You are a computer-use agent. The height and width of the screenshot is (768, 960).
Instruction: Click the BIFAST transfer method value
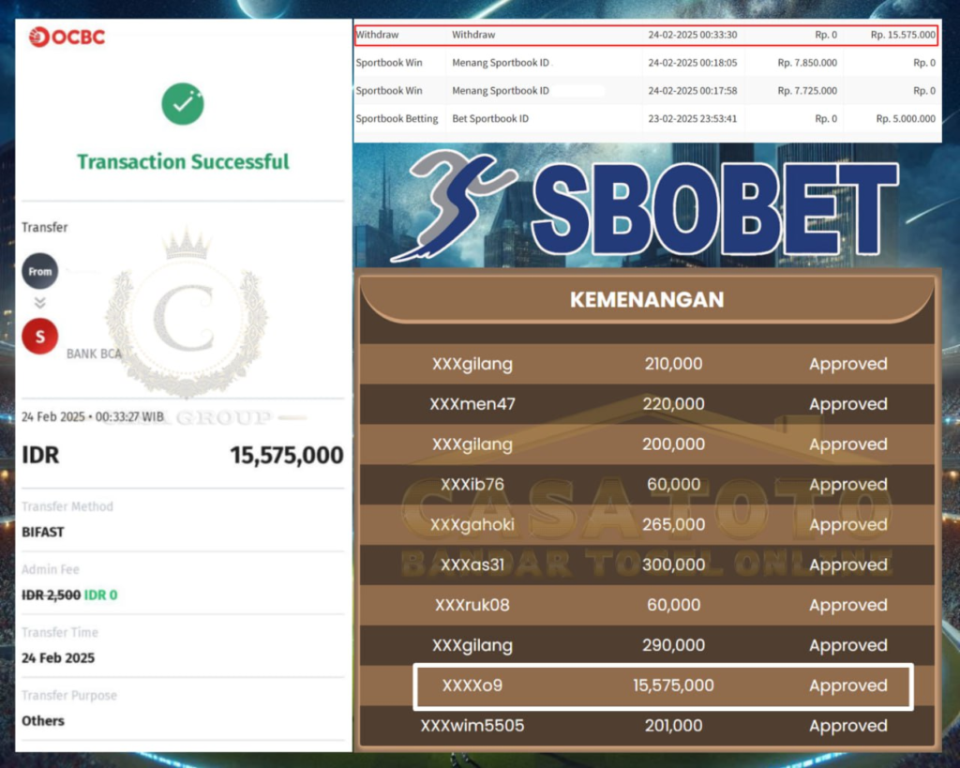43,532
